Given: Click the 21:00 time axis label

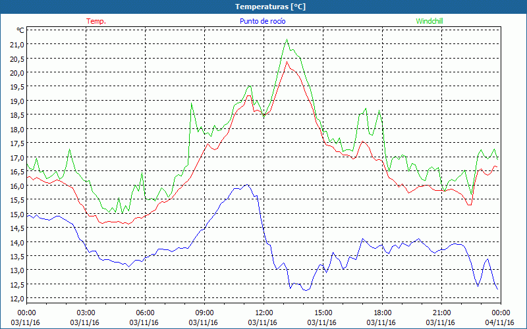Looking at the screenshot, I should pos(441,313).
